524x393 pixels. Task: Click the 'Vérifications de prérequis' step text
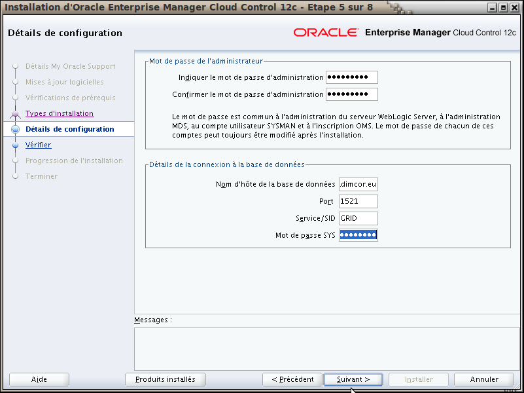71,98
